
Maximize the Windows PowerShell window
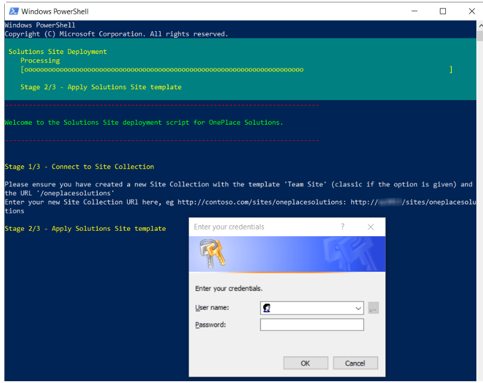pyautogui.click(x=443, y=11)
